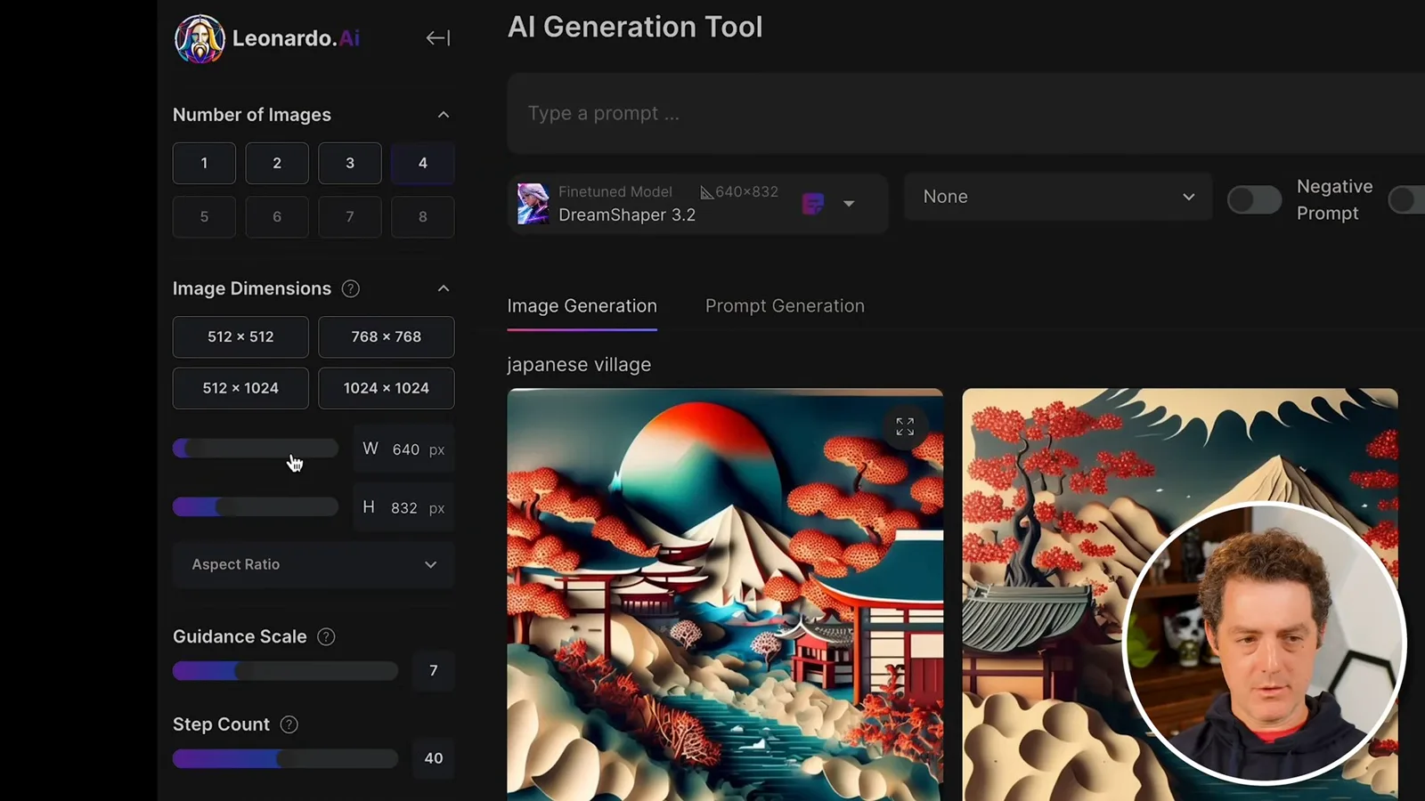Switch to Prompt Generation tab
The image size is (1425, 801).
(x=785, y=306)
